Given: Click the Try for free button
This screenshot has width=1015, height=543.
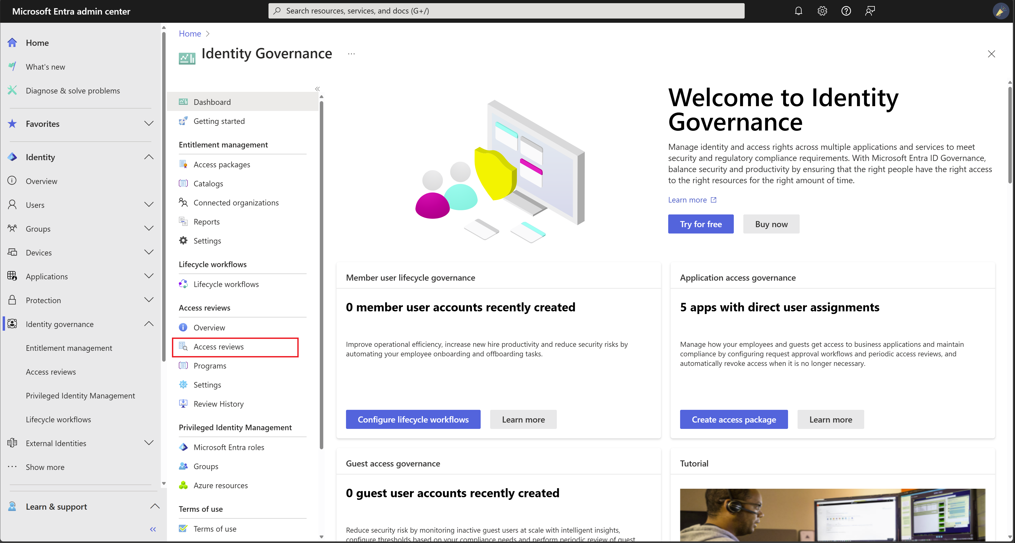Looking at the screenshot, I should click(x=700, y=224).
